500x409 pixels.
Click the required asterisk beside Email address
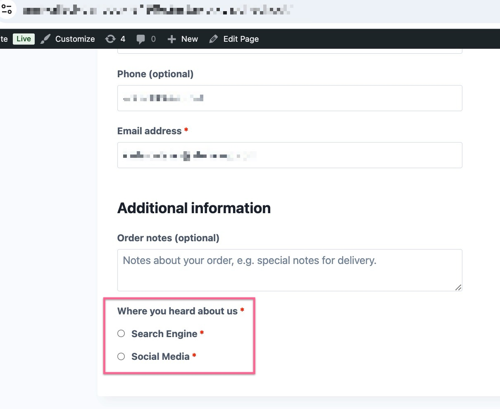pos(186,130)
